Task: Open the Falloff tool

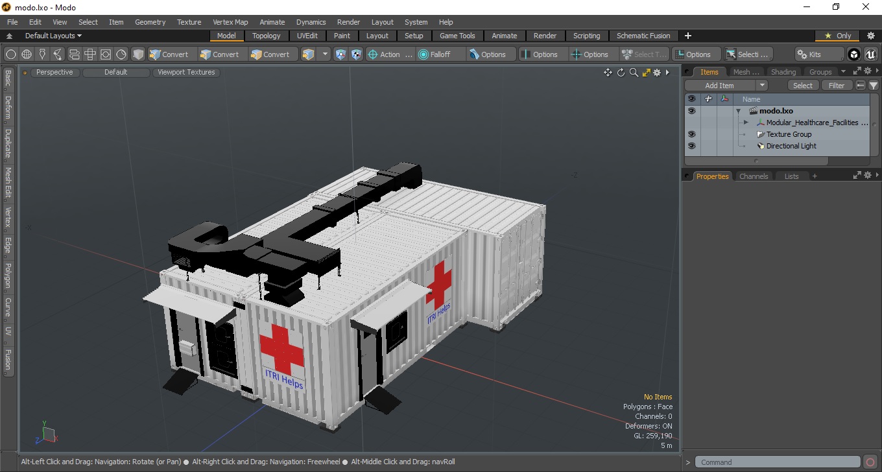Action: pos(441,54)
